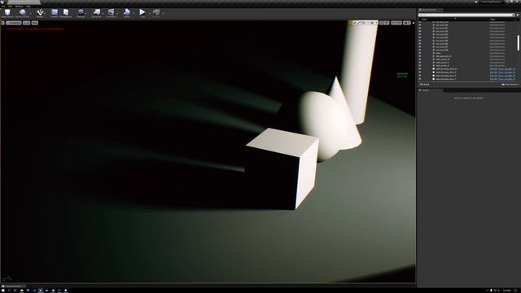Open the Edit menu
Screen dimensions: 521x293
pos(11,7)
